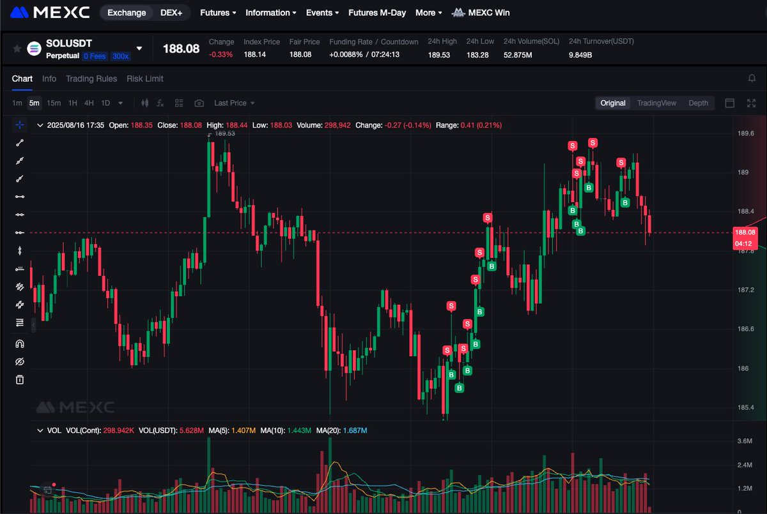This screenshot has height=514, width=767.
Task: Set timeframe to 15m
Action: [54, 103]
